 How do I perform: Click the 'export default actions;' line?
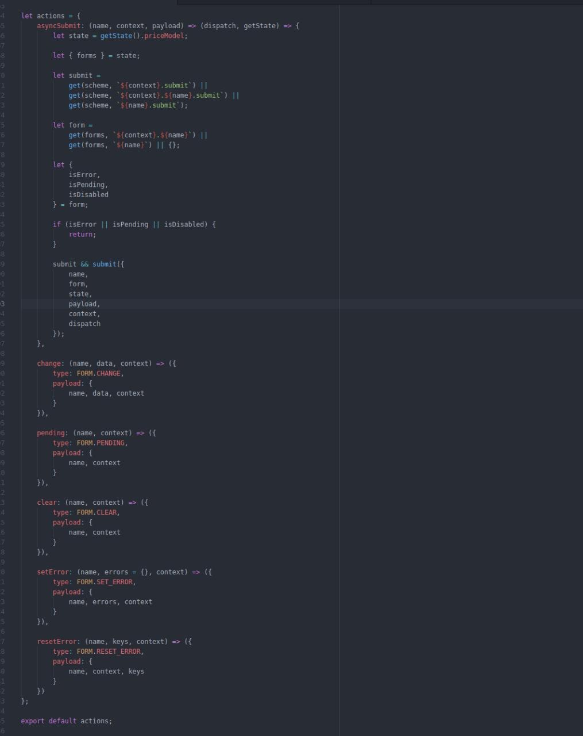tap(67, 721)
